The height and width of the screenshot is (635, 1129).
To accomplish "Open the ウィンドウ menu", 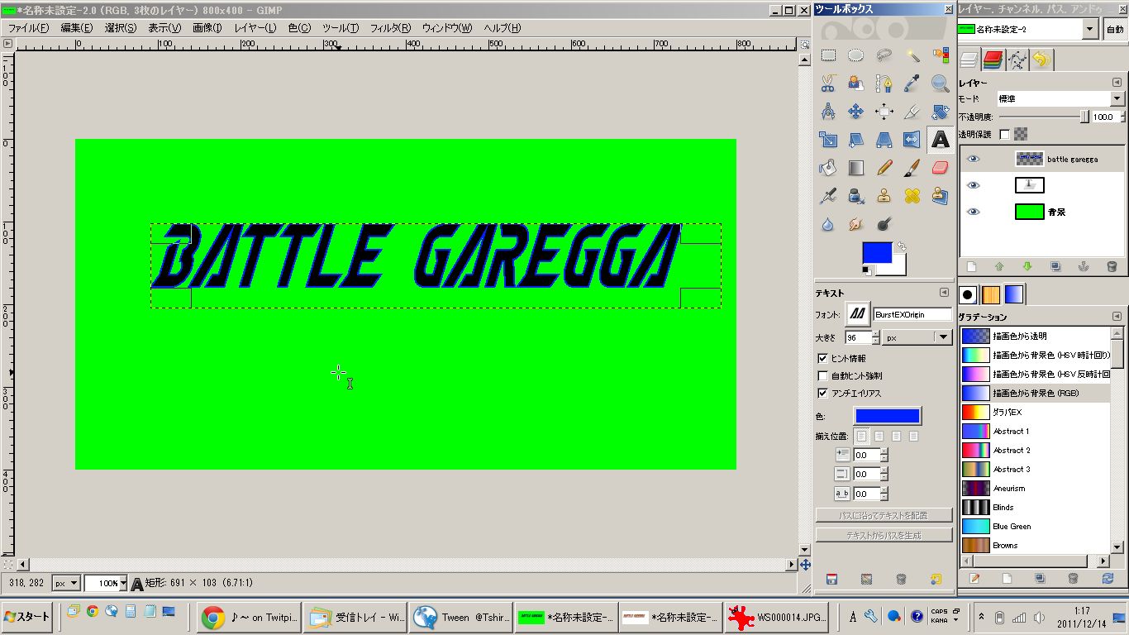I will pos(447,28).
